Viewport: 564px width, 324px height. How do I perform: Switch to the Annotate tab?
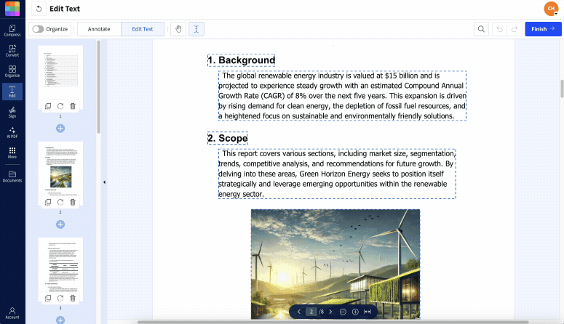click(x=99, y=29)
